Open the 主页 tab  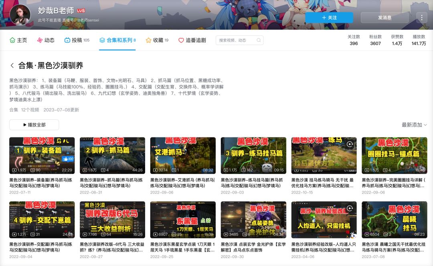[18, 40]
